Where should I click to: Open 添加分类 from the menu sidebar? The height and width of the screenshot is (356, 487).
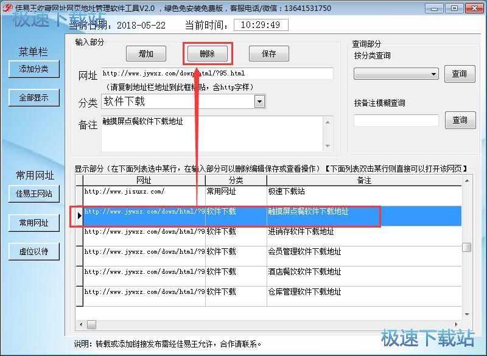coord(34,69)
